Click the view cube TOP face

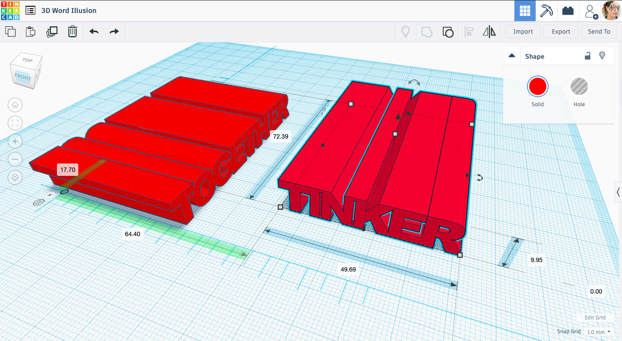coord(27,60)
